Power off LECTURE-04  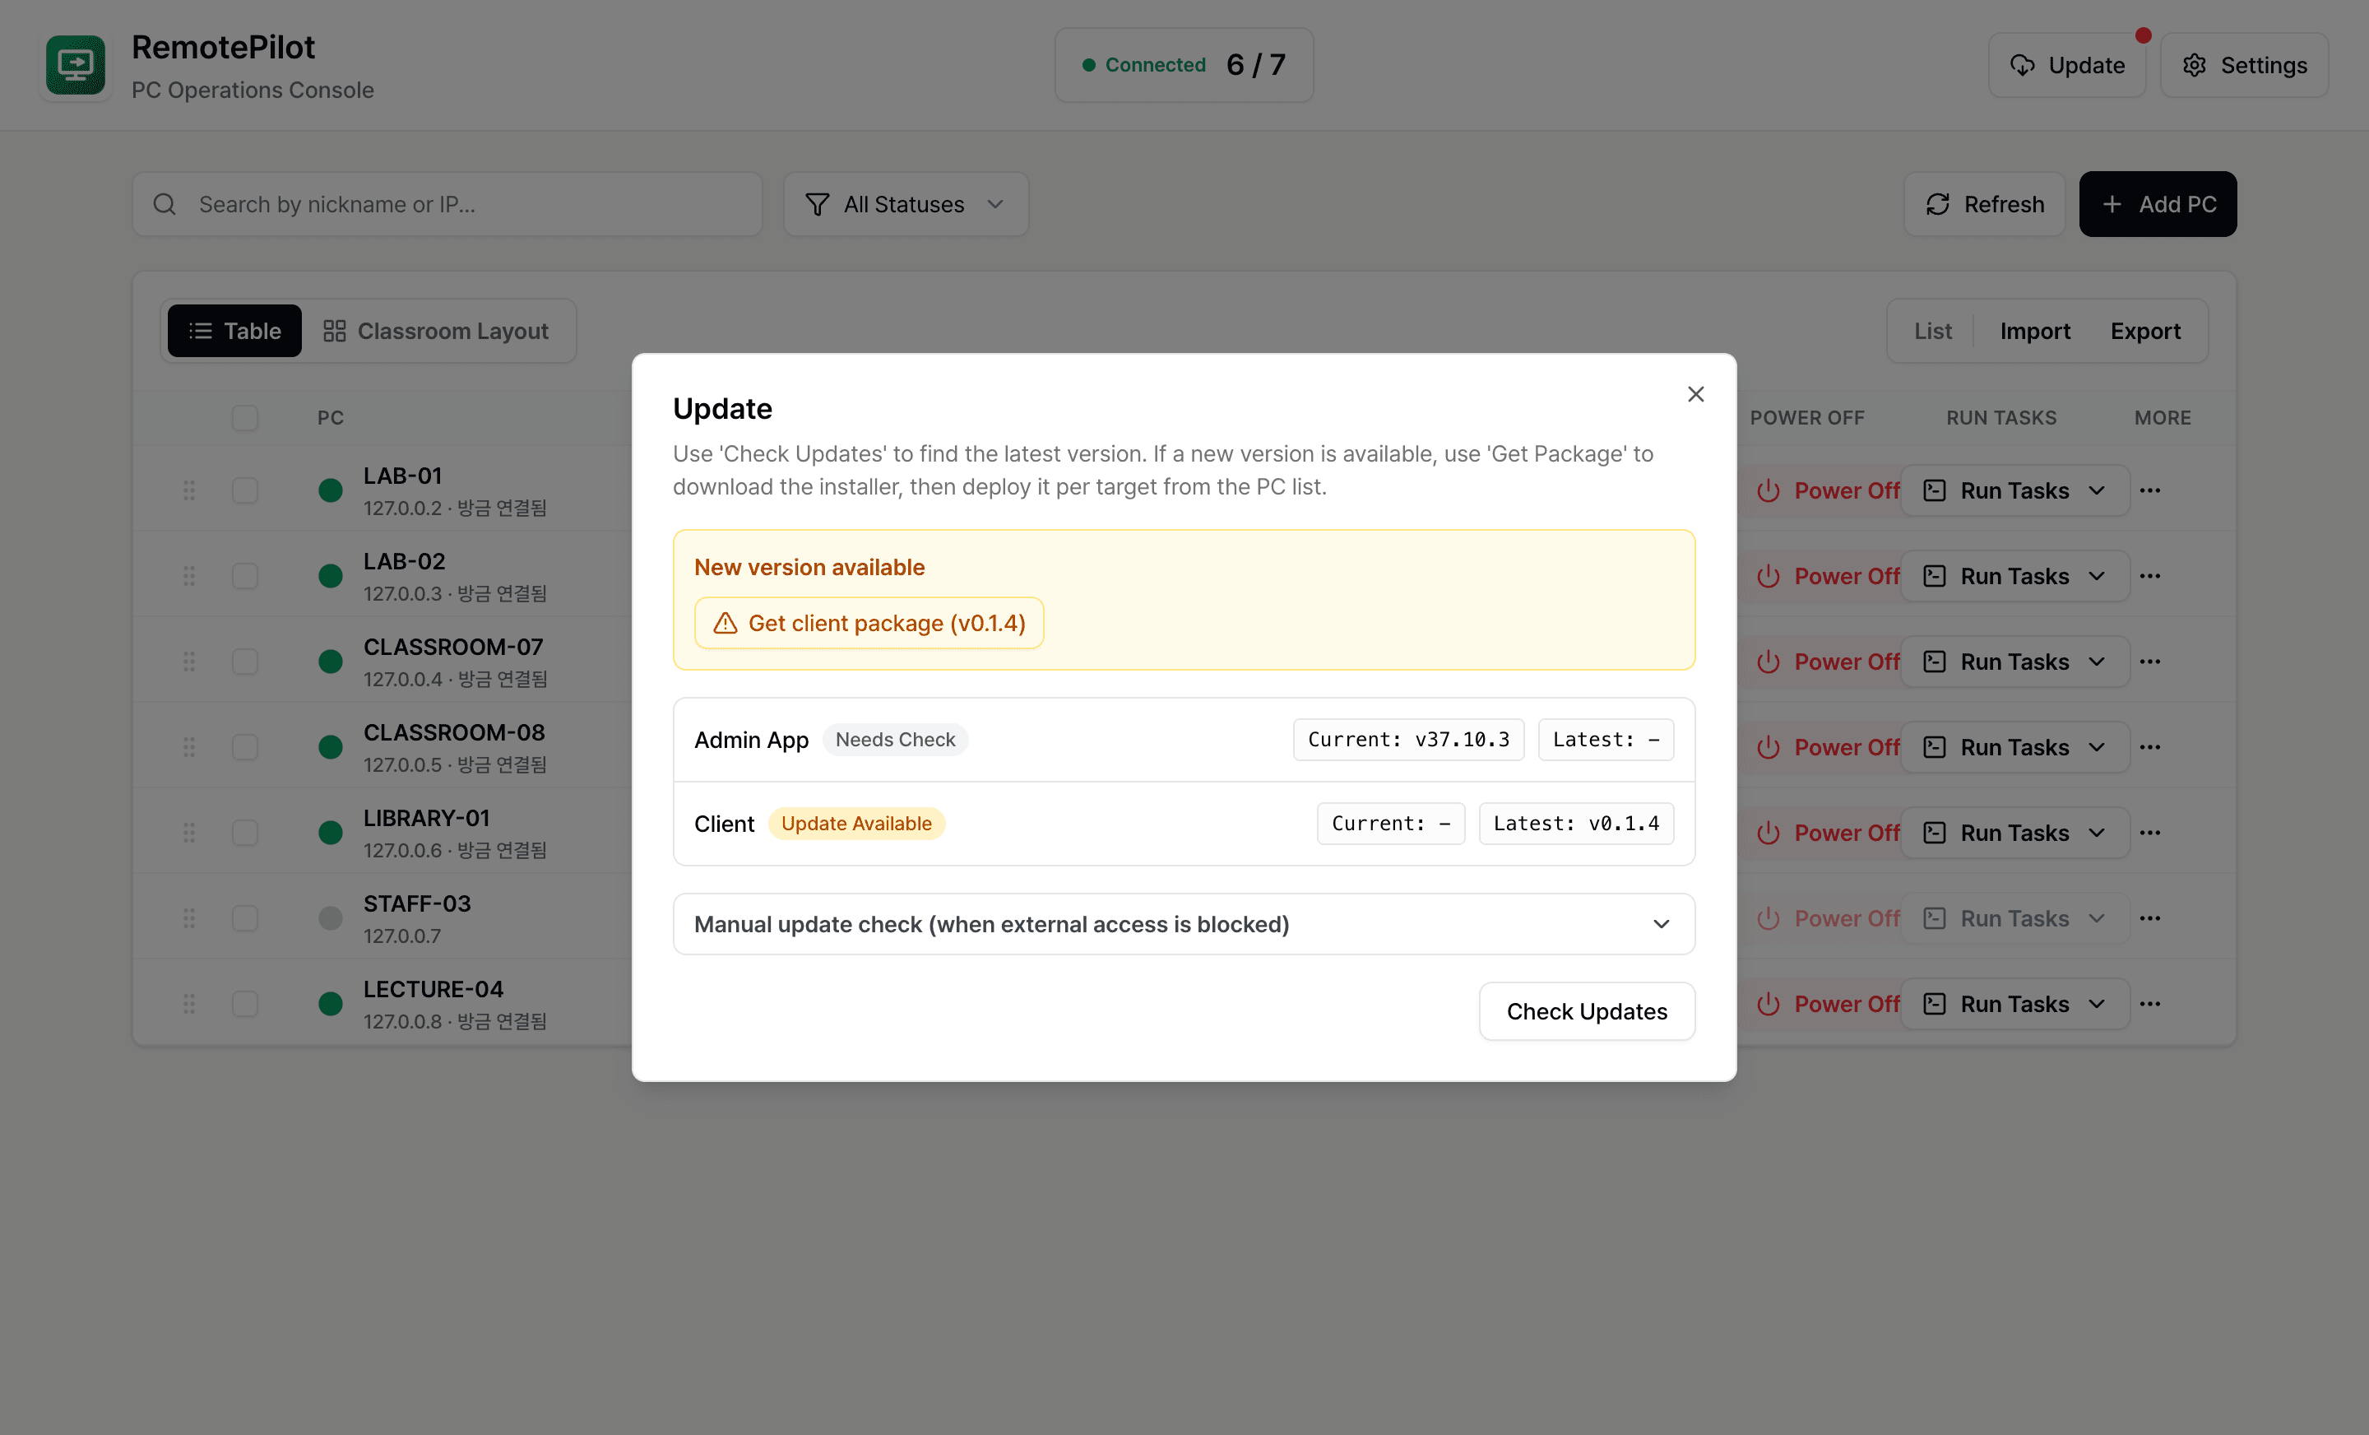click(x=1827, y=1004)
